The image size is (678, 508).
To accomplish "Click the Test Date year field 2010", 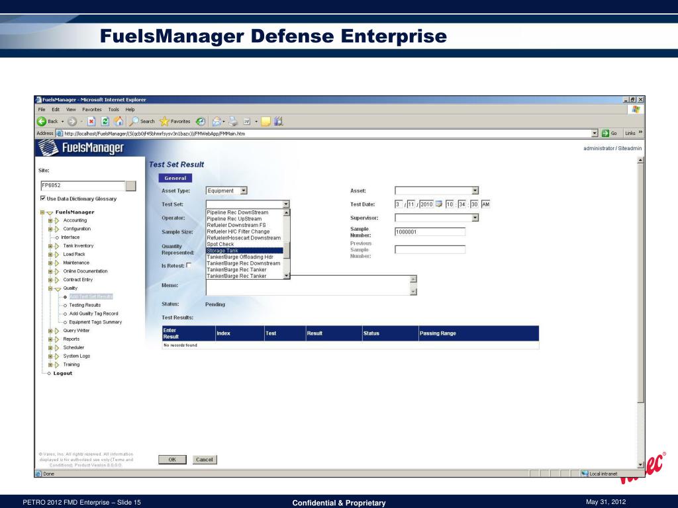I will (426, 204).
